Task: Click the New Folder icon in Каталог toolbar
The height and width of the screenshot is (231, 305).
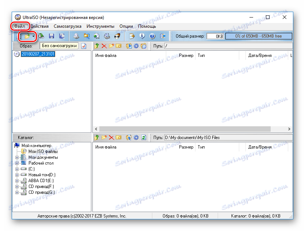Action: [104, 138]
